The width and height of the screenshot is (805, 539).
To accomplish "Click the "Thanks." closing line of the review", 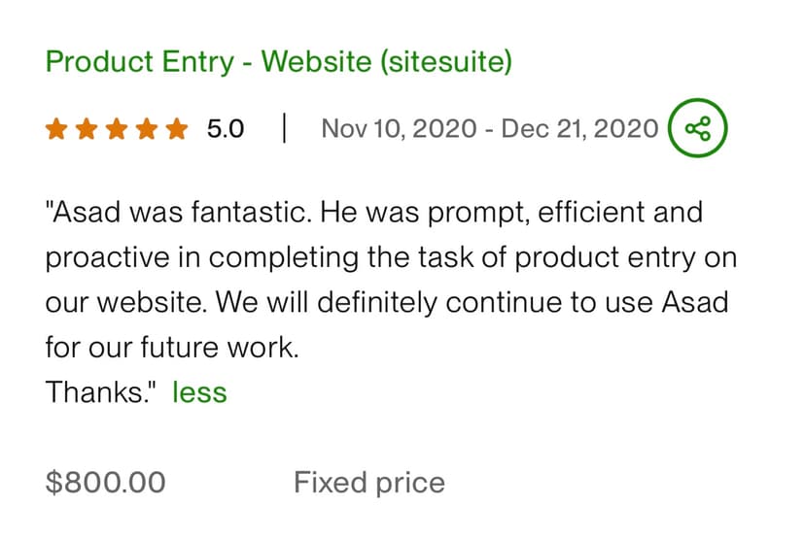I will 102,392.
